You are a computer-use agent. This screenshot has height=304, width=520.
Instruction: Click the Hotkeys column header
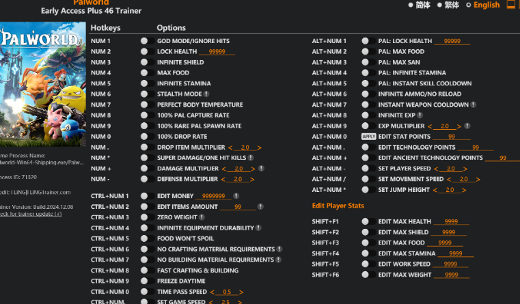pos(105,28)
